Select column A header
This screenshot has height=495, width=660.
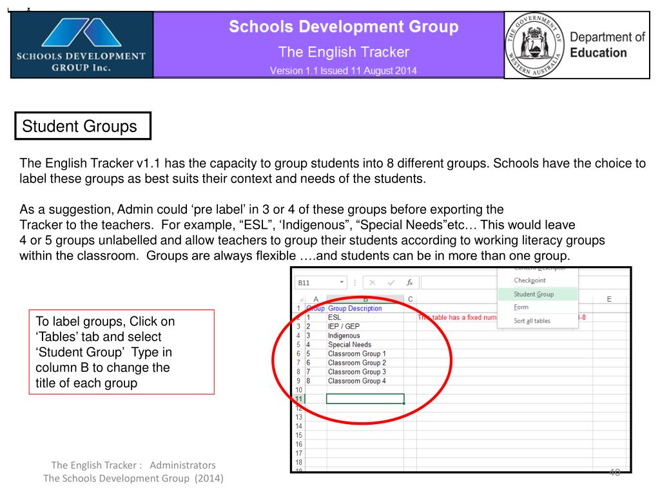pos(316,299)
